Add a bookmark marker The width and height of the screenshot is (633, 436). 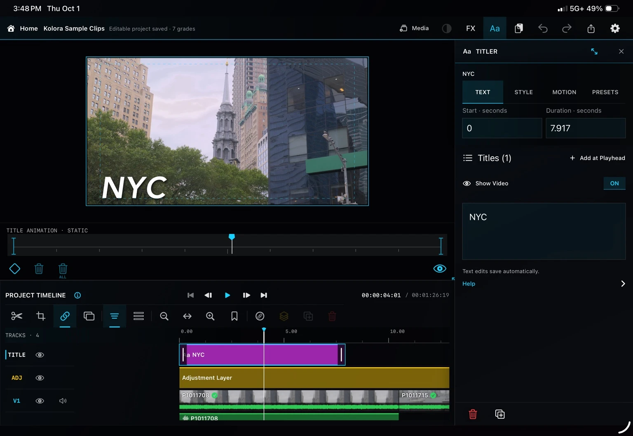point(234,316)
